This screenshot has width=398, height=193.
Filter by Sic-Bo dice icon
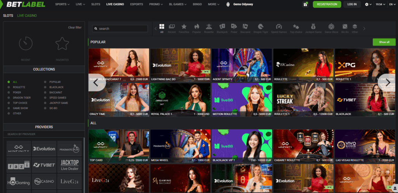point(345,26)
